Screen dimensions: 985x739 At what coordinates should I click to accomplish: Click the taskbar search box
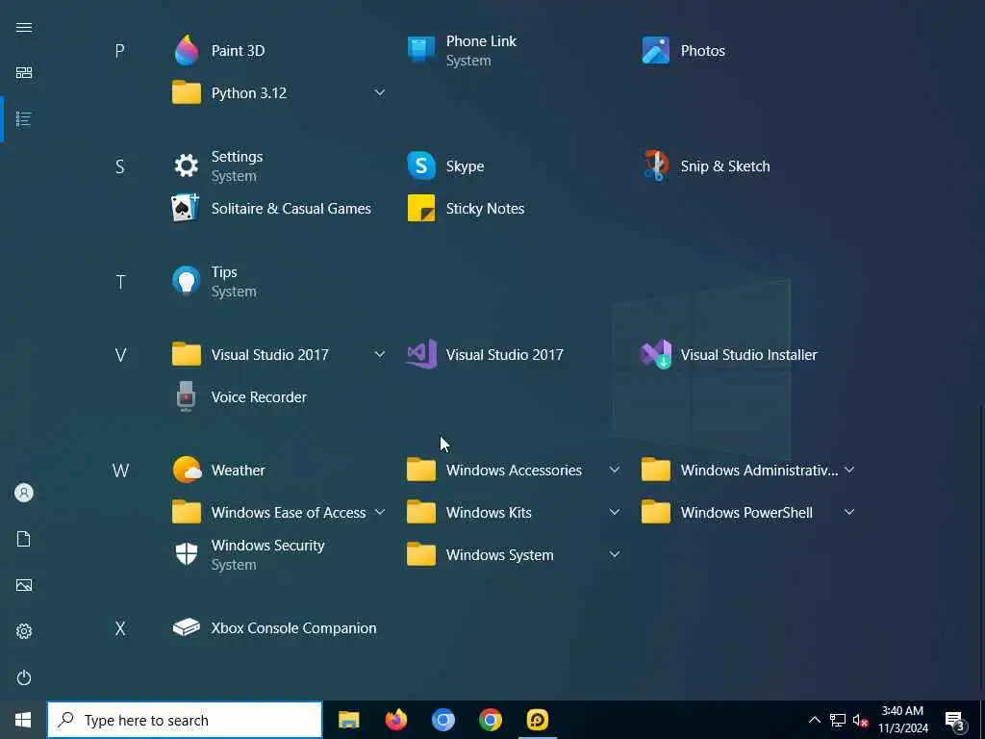(x=185, y=720)
